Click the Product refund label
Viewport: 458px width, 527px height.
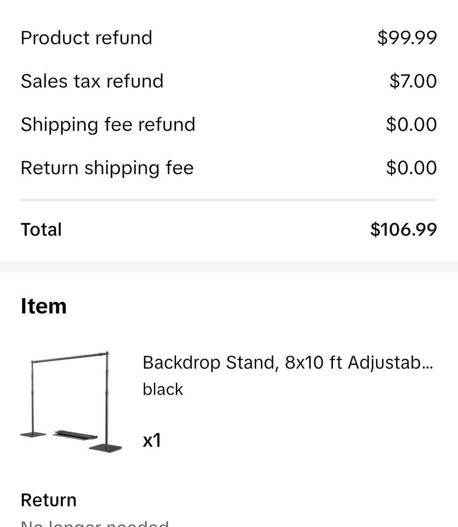[86, 37]
